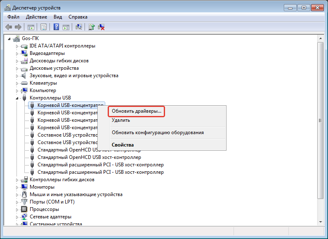Image resolution: width=328 pixels, height=239 pixels.
Task: Click the Forward arrow toolbar icon
Action: click(x=18, y=27)
